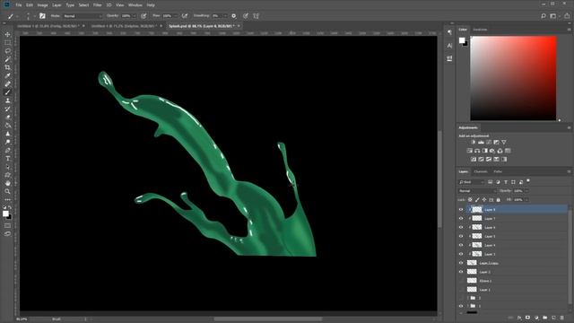Toggle lock transparent pixels for the layer

click(x=470, y=199)
